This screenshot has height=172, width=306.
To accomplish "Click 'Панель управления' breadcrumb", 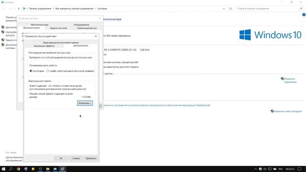I will (x=40, y=9).
